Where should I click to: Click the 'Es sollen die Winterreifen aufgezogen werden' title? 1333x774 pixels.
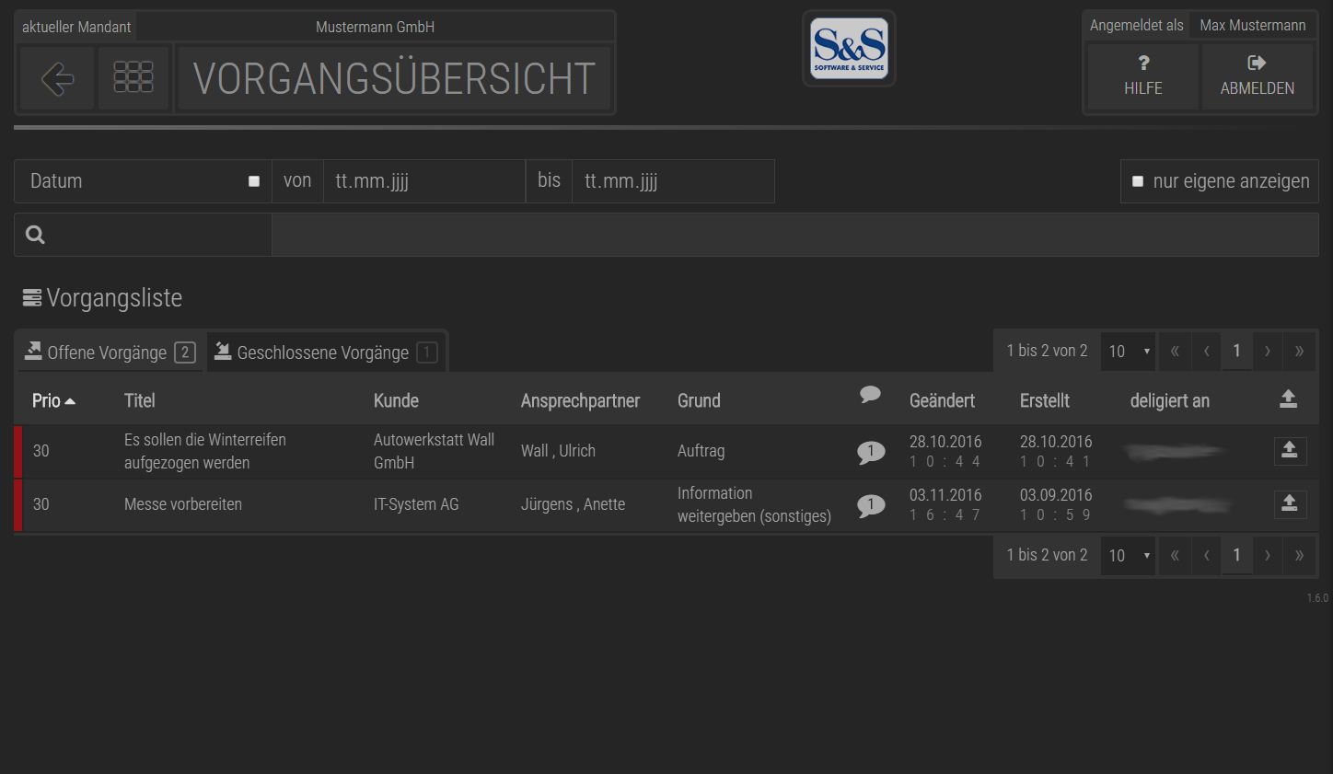[x=205, y=451]
